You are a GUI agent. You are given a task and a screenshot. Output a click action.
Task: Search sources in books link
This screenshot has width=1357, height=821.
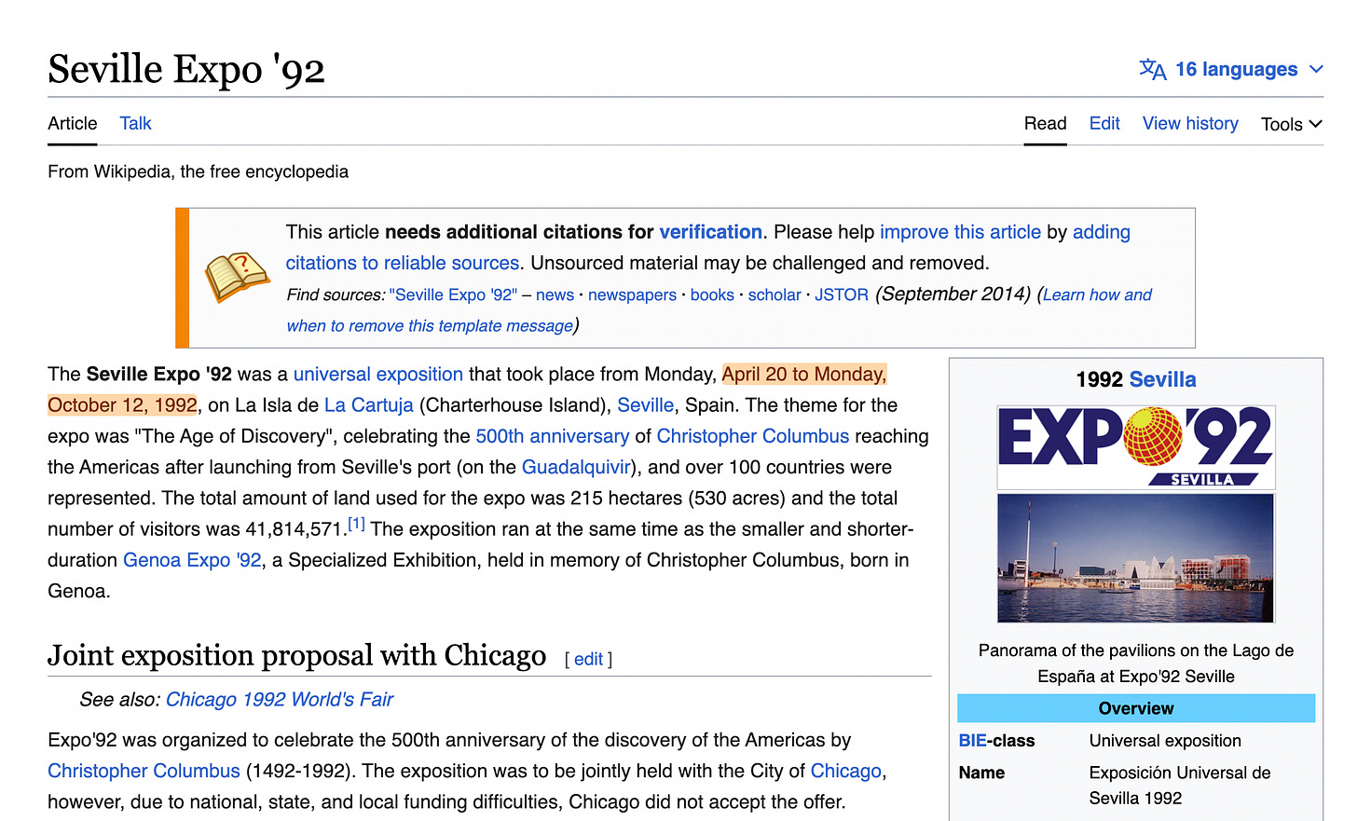(x=712, y=295)
